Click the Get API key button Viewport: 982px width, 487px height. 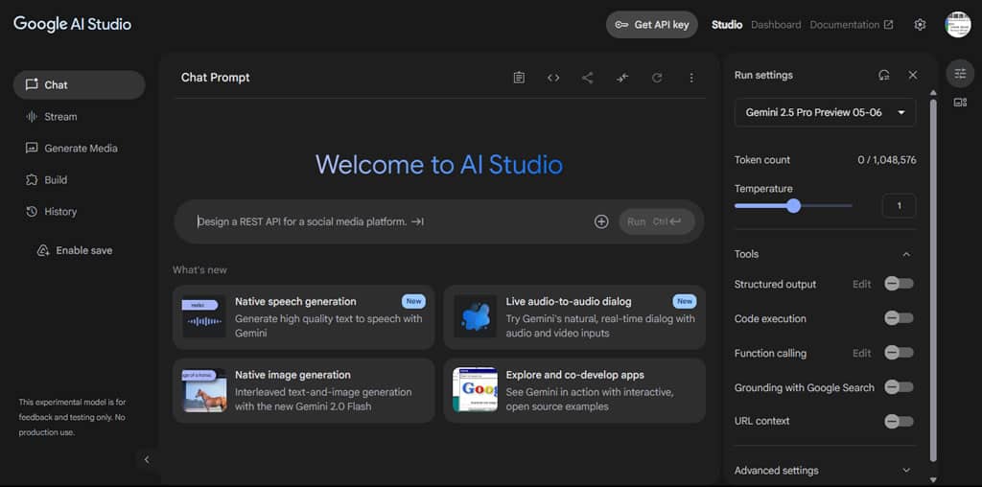click(x=652, y=25)
